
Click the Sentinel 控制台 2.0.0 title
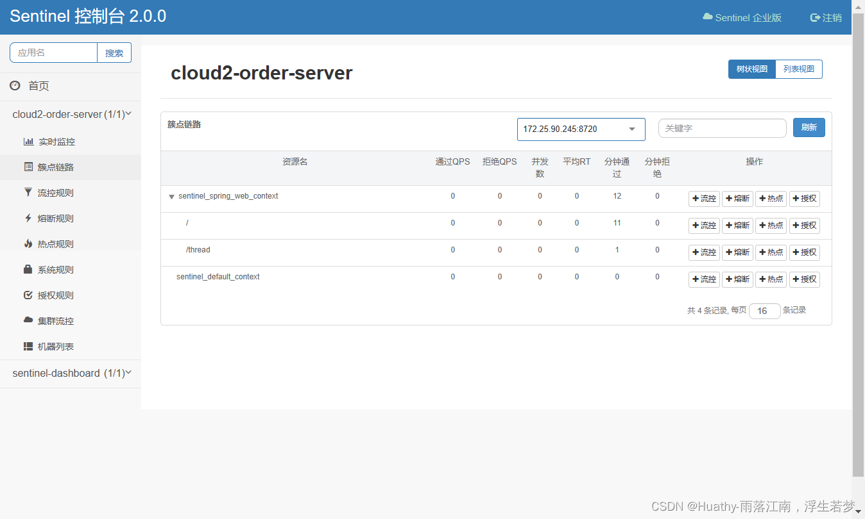88,17
